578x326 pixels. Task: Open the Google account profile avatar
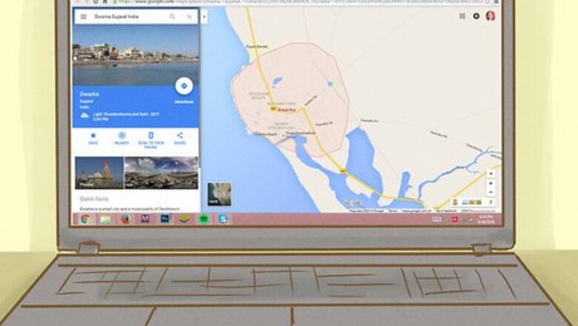tap(491, 16)
